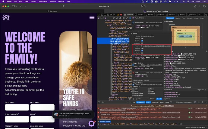Open the Ungrouped variables dropdown
Image resolution: width=208 pixels, height=129 pixels.
(201, 90)
